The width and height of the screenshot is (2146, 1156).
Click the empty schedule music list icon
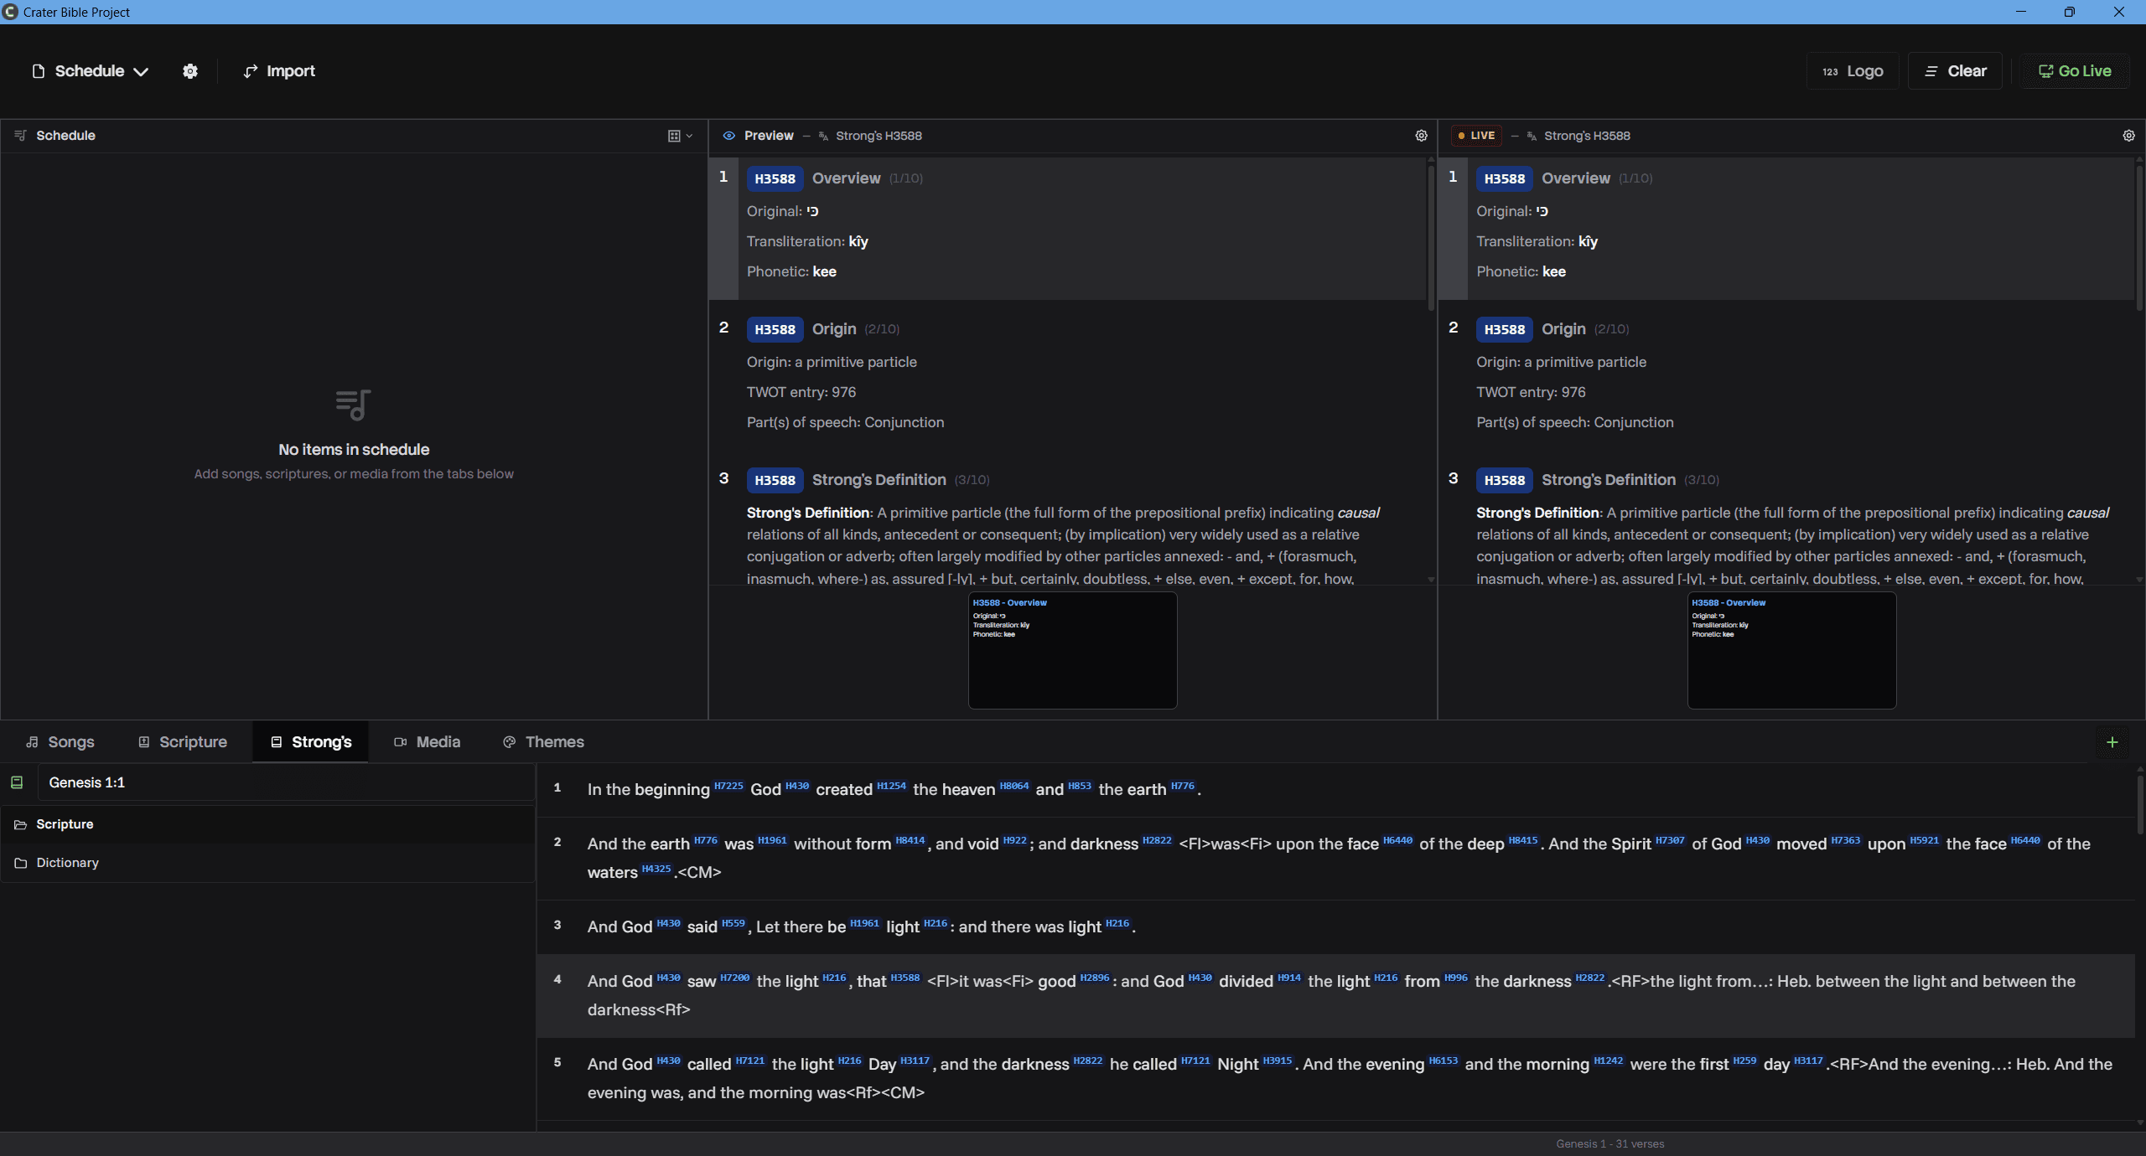point(354,405)
